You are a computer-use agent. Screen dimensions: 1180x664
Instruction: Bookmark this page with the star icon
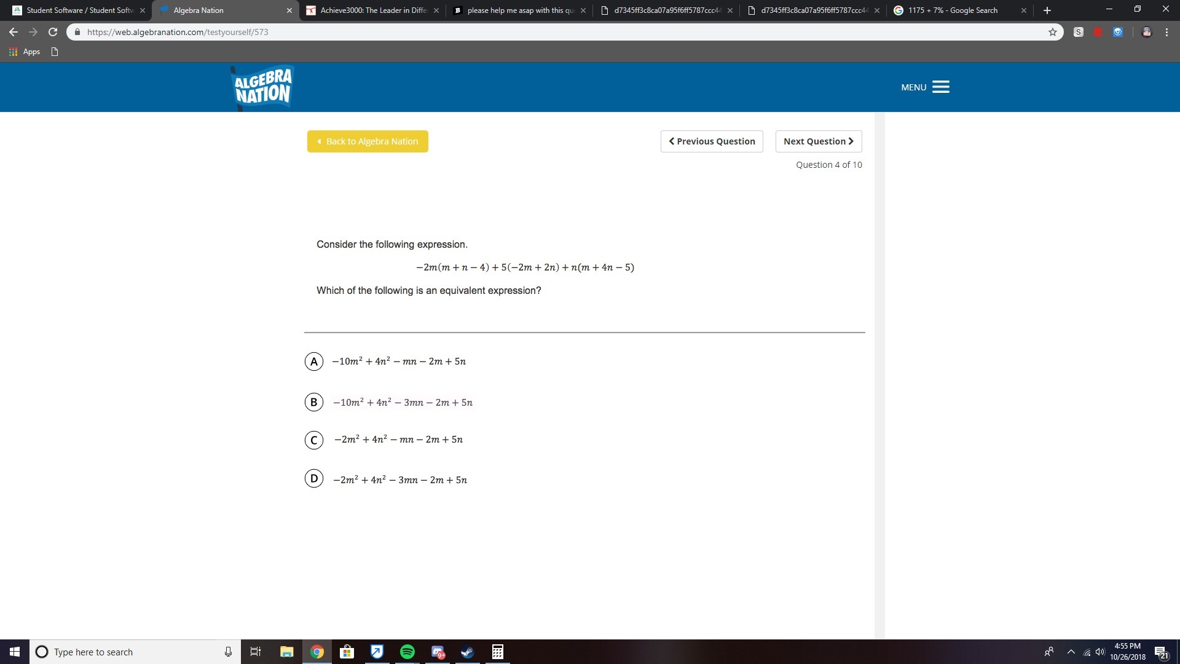[x=1052, y=32]
